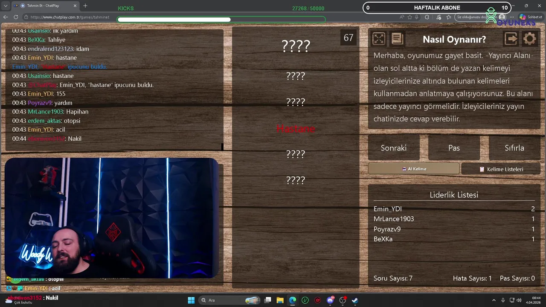Click the Nasıl Oynanır? title
Viewport: 546px width, 307px height.
click(454, 39)
